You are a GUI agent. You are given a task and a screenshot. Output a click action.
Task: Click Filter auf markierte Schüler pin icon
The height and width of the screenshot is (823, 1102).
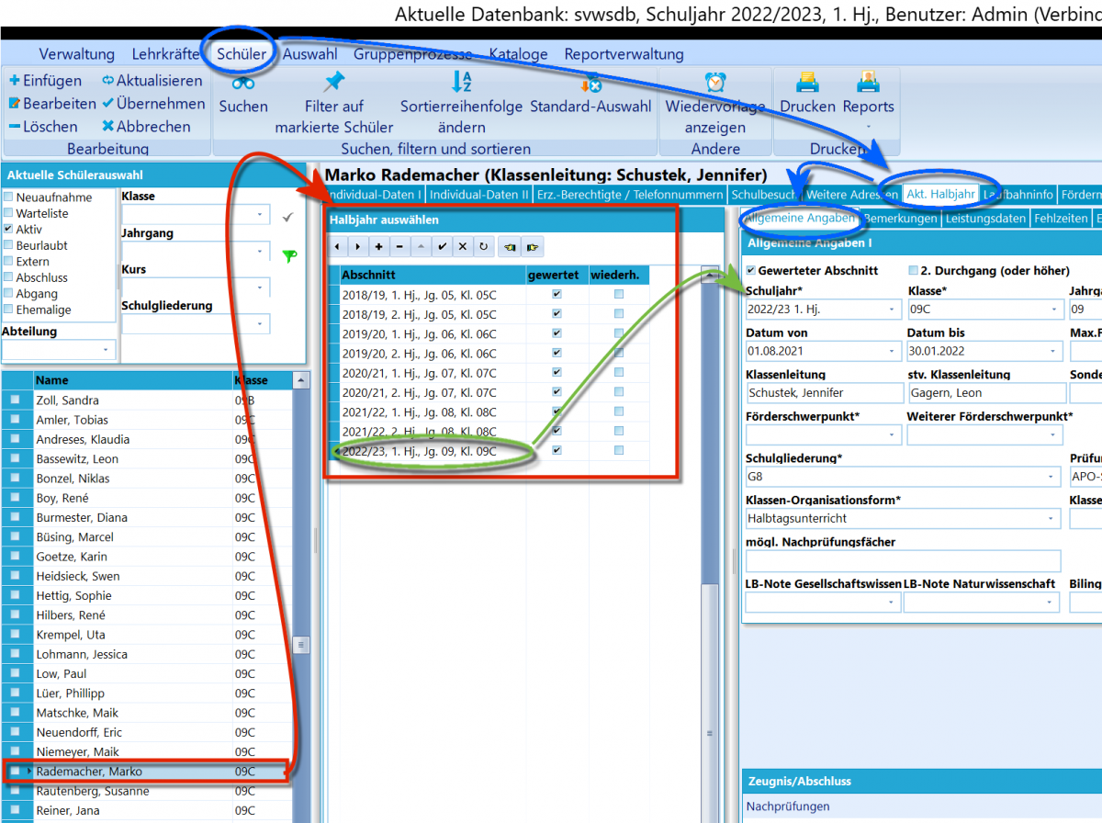coord(334,82)
